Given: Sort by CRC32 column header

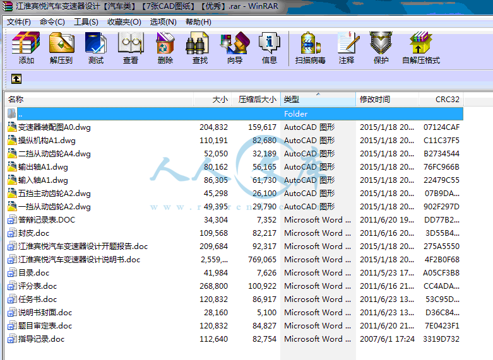Looking at the screenshot, I should pos(441,99).
